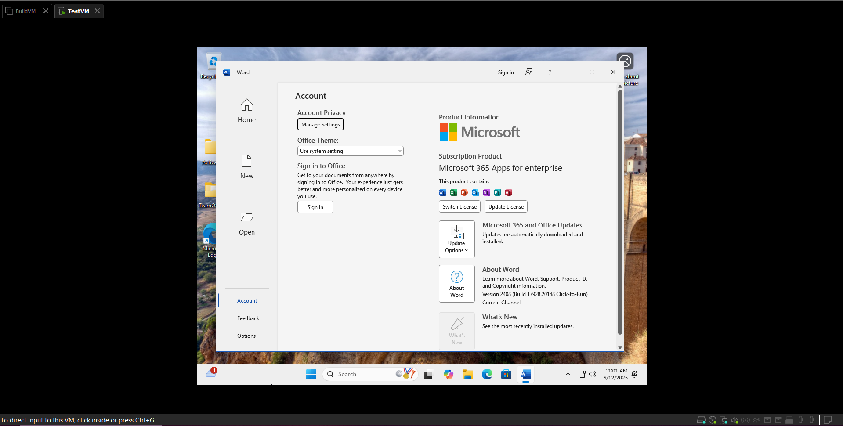Click the Manage Settings button

pyautogui.click(x=320, y=125)
